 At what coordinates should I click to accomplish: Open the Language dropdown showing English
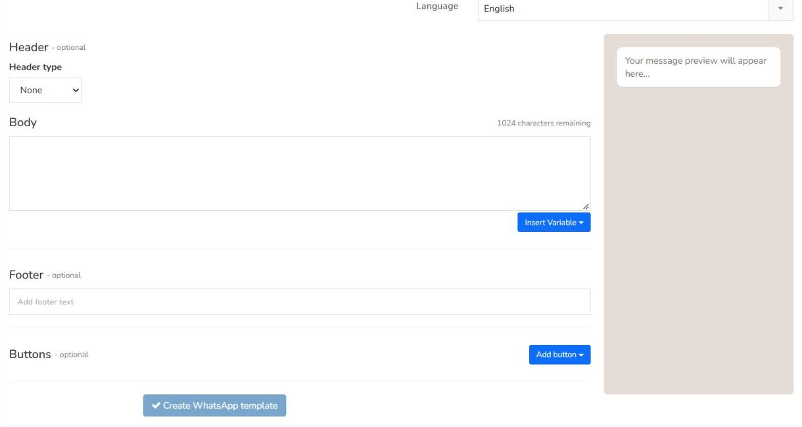635,9
